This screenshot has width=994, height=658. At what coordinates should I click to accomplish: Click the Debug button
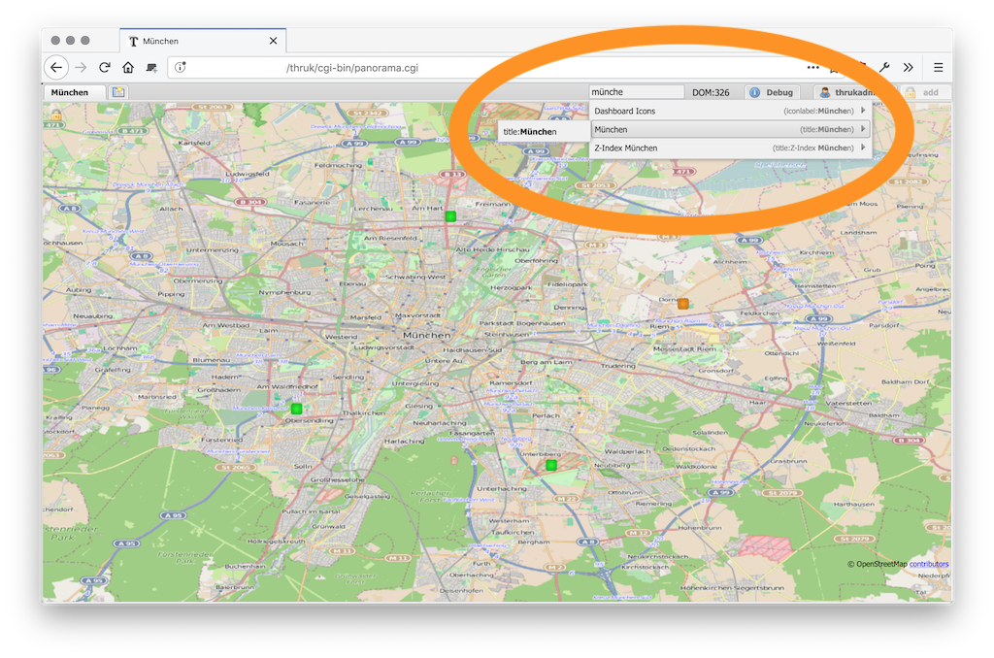(772, 92)
